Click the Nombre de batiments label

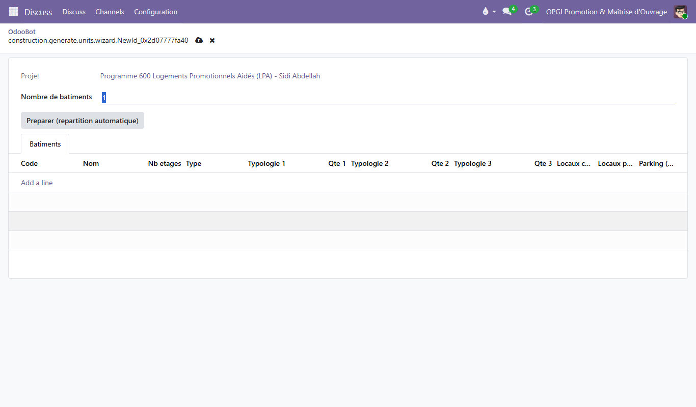(57, 97)
